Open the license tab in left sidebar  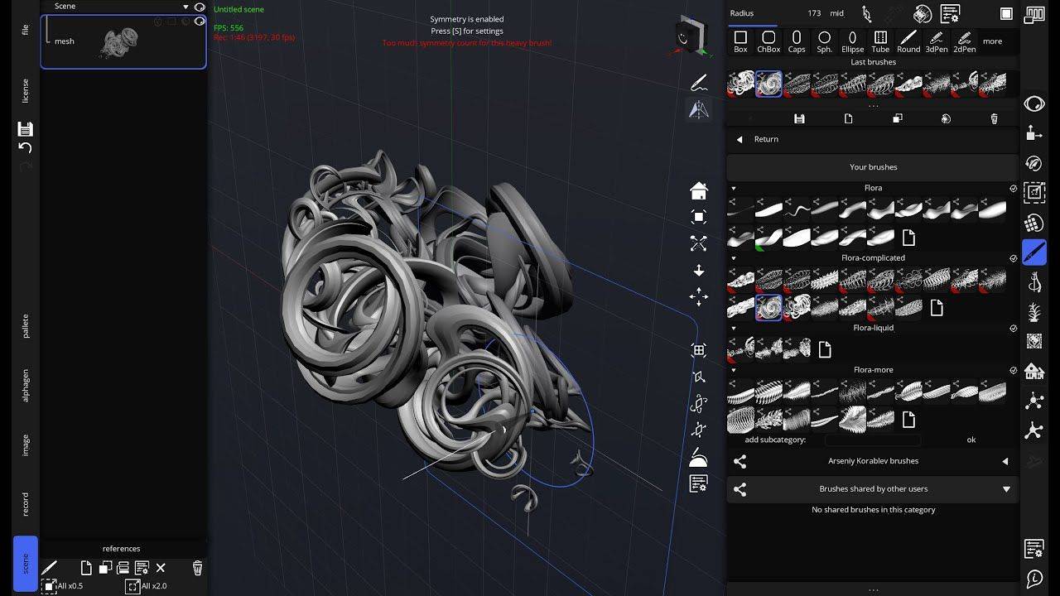tap(26, 90)
